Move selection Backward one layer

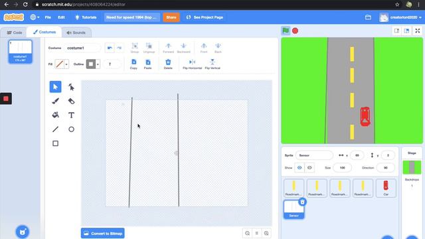[x=183, y=48]
